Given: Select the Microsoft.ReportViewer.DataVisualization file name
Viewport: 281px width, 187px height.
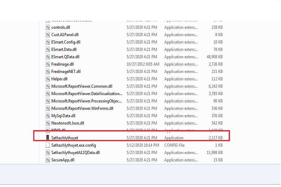Looking at the screenshot, I should (x=87, y=94).
